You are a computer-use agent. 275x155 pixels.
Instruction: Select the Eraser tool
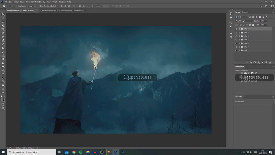point(3,55)
